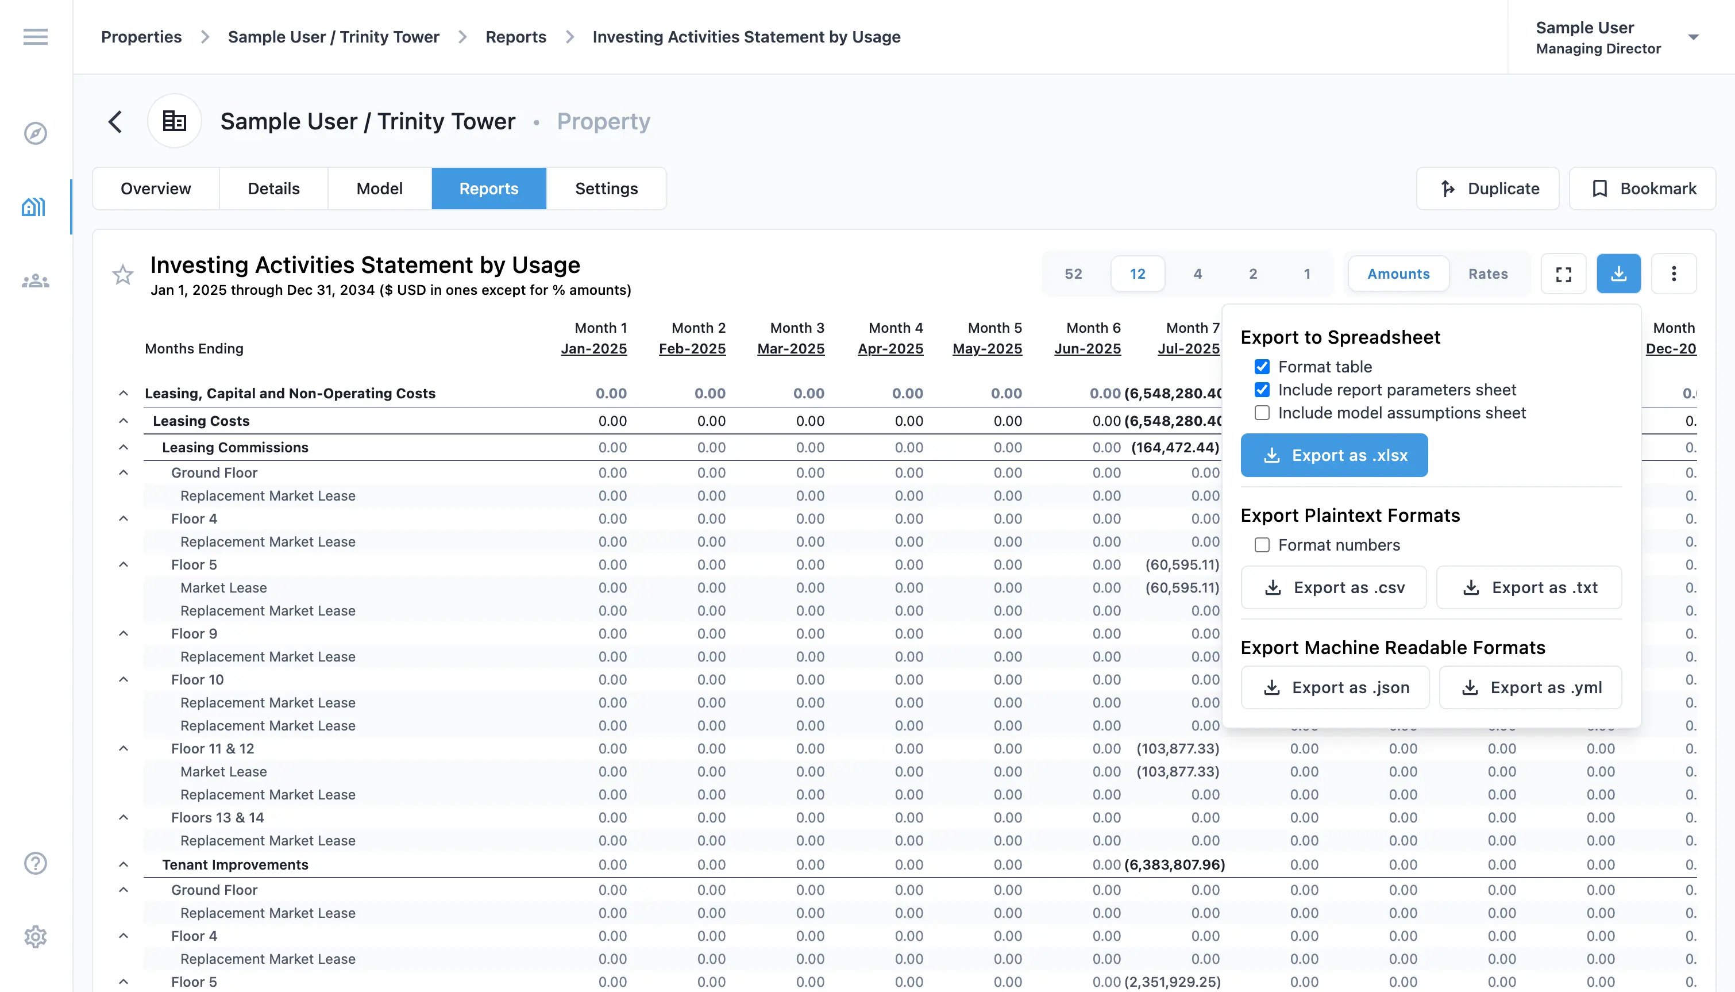Favorite the report with star icon
Image resolution: width=1735 pixels, height=992 pixels.
pyautogui.click(x=122, y=275)
